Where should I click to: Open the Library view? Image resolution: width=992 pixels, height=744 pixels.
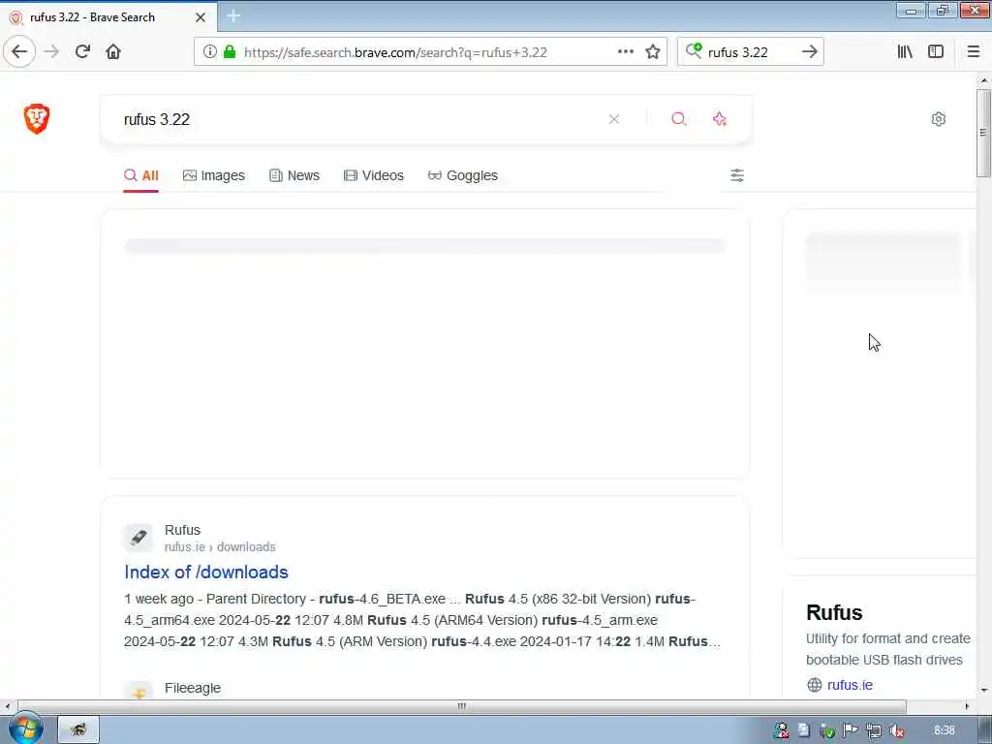905,52
